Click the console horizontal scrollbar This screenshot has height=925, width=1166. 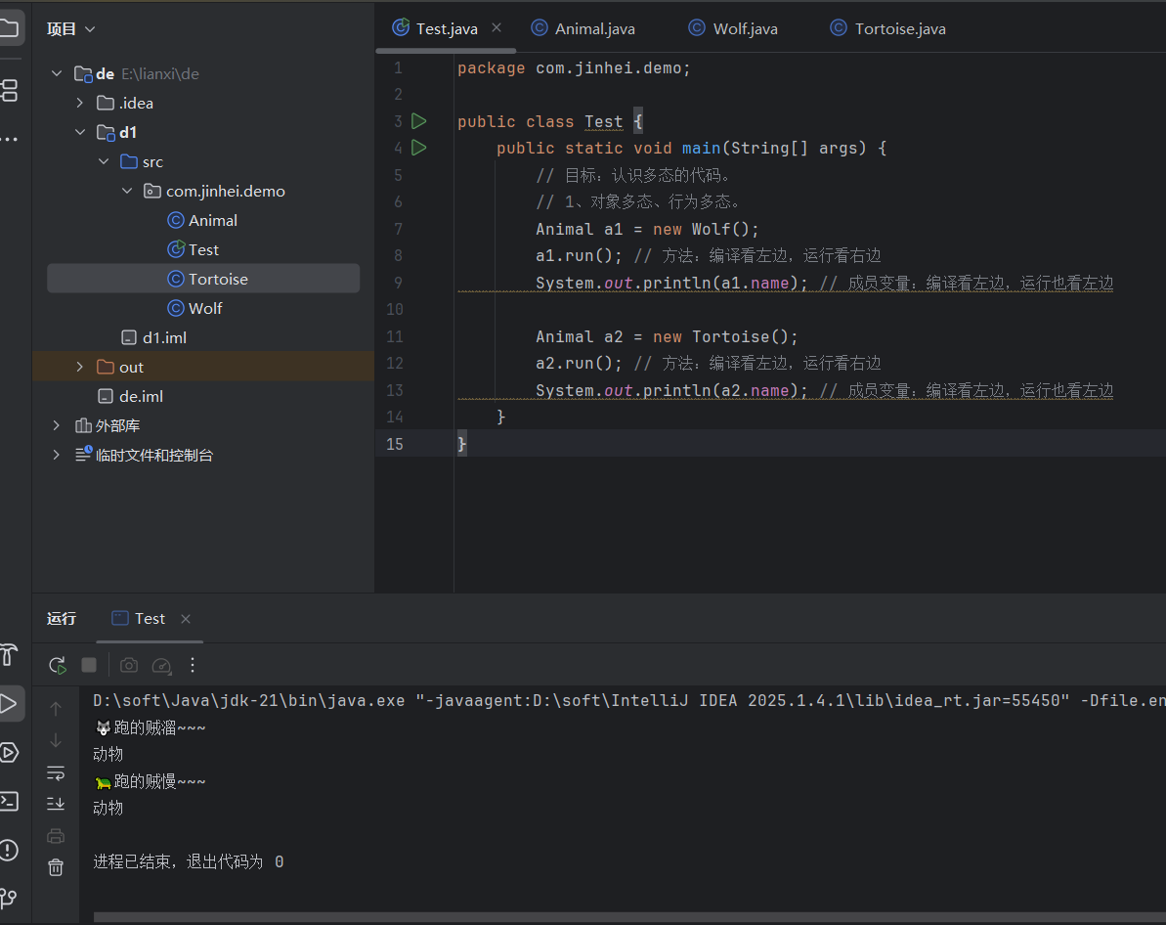(x=629, y=918)
